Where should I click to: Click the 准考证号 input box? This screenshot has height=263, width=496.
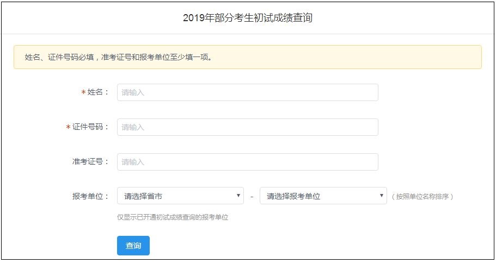tap(247, 162)
